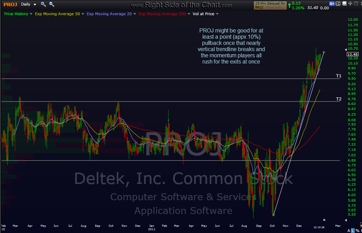This screenshot has width=362, height=233.
Task: Expand the Price History indicator dropdown
Action: [x=18, y=14]
